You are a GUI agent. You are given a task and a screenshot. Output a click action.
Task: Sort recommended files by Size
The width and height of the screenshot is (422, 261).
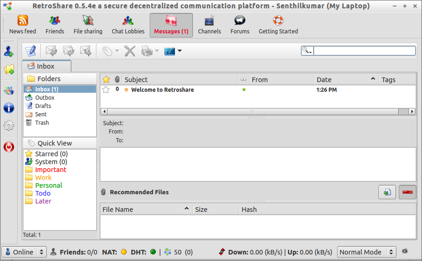pos(216,210)
